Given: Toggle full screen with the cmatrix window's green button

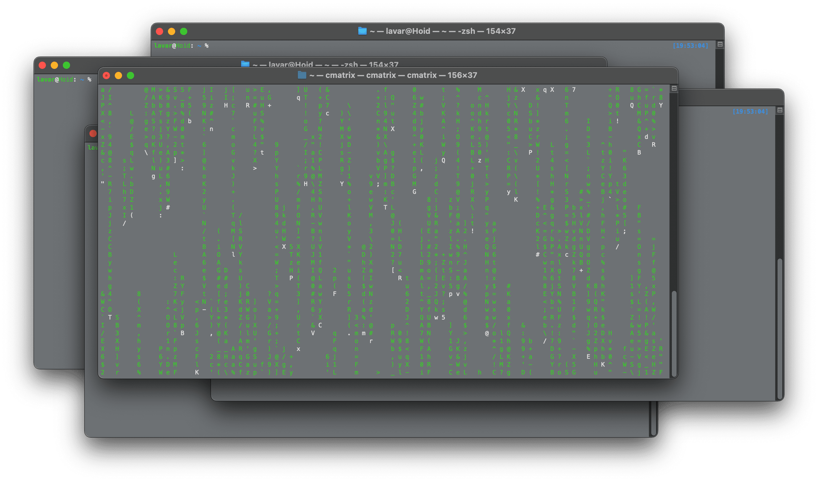Looking at the screenshot, I should point(131,75).
